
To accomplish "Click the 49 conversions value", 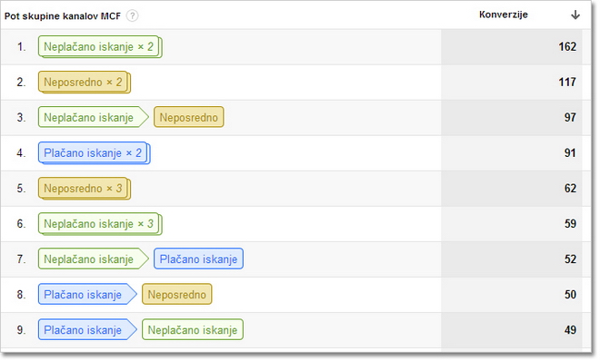I will [570, 330].
